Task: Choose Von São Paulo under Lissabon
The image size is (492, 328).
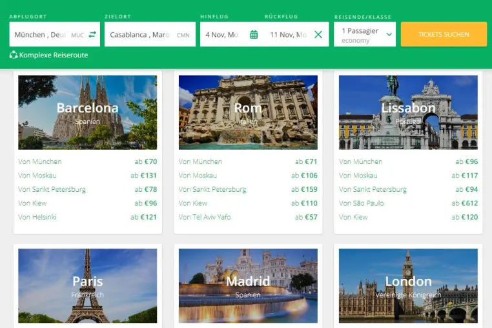Action: (x=361, y=203)
